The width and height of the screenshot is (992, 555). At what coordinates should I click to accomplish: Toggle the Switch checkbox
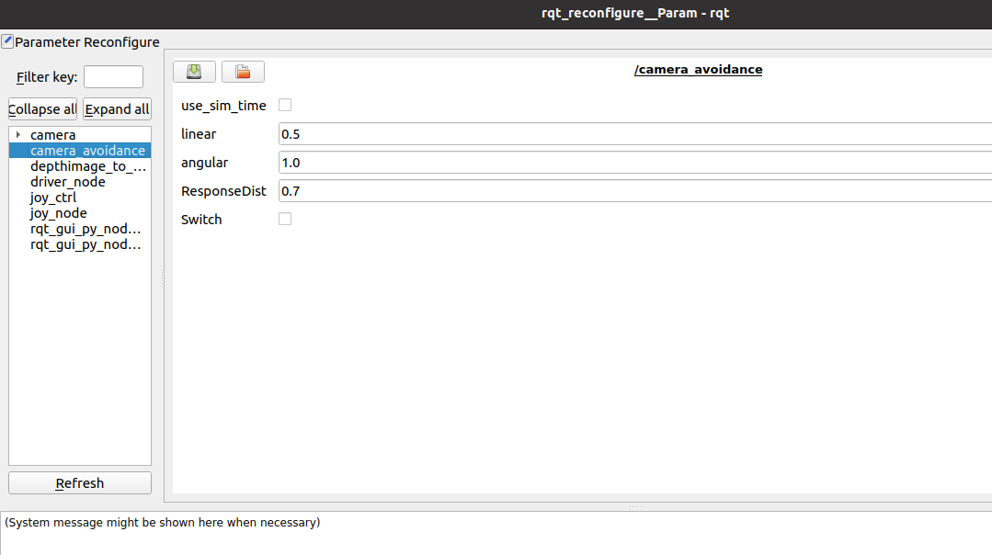click(x=285, y=219)
